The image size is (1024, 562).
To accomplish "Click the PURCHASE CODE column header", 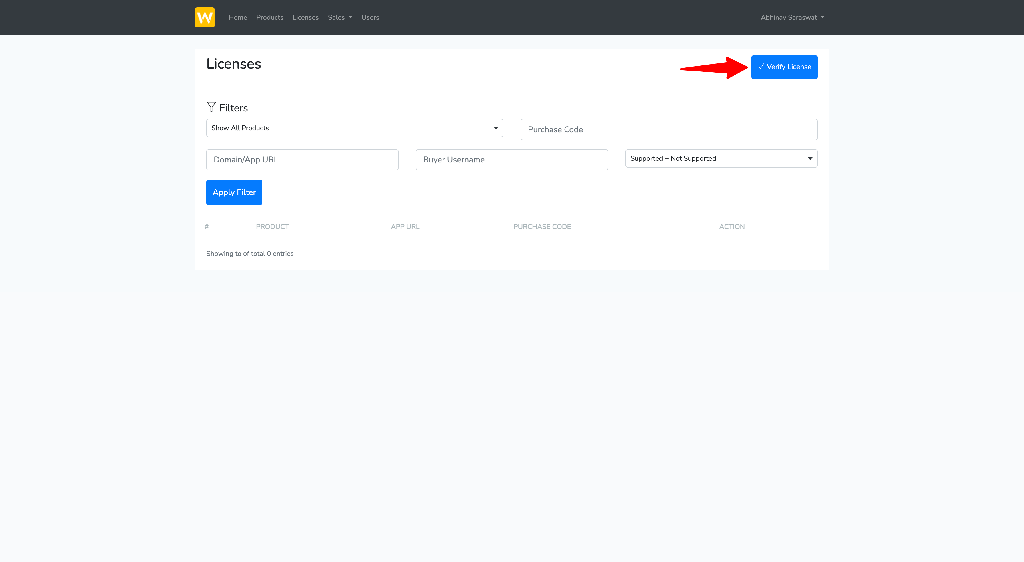I will [x=542, y=226].
